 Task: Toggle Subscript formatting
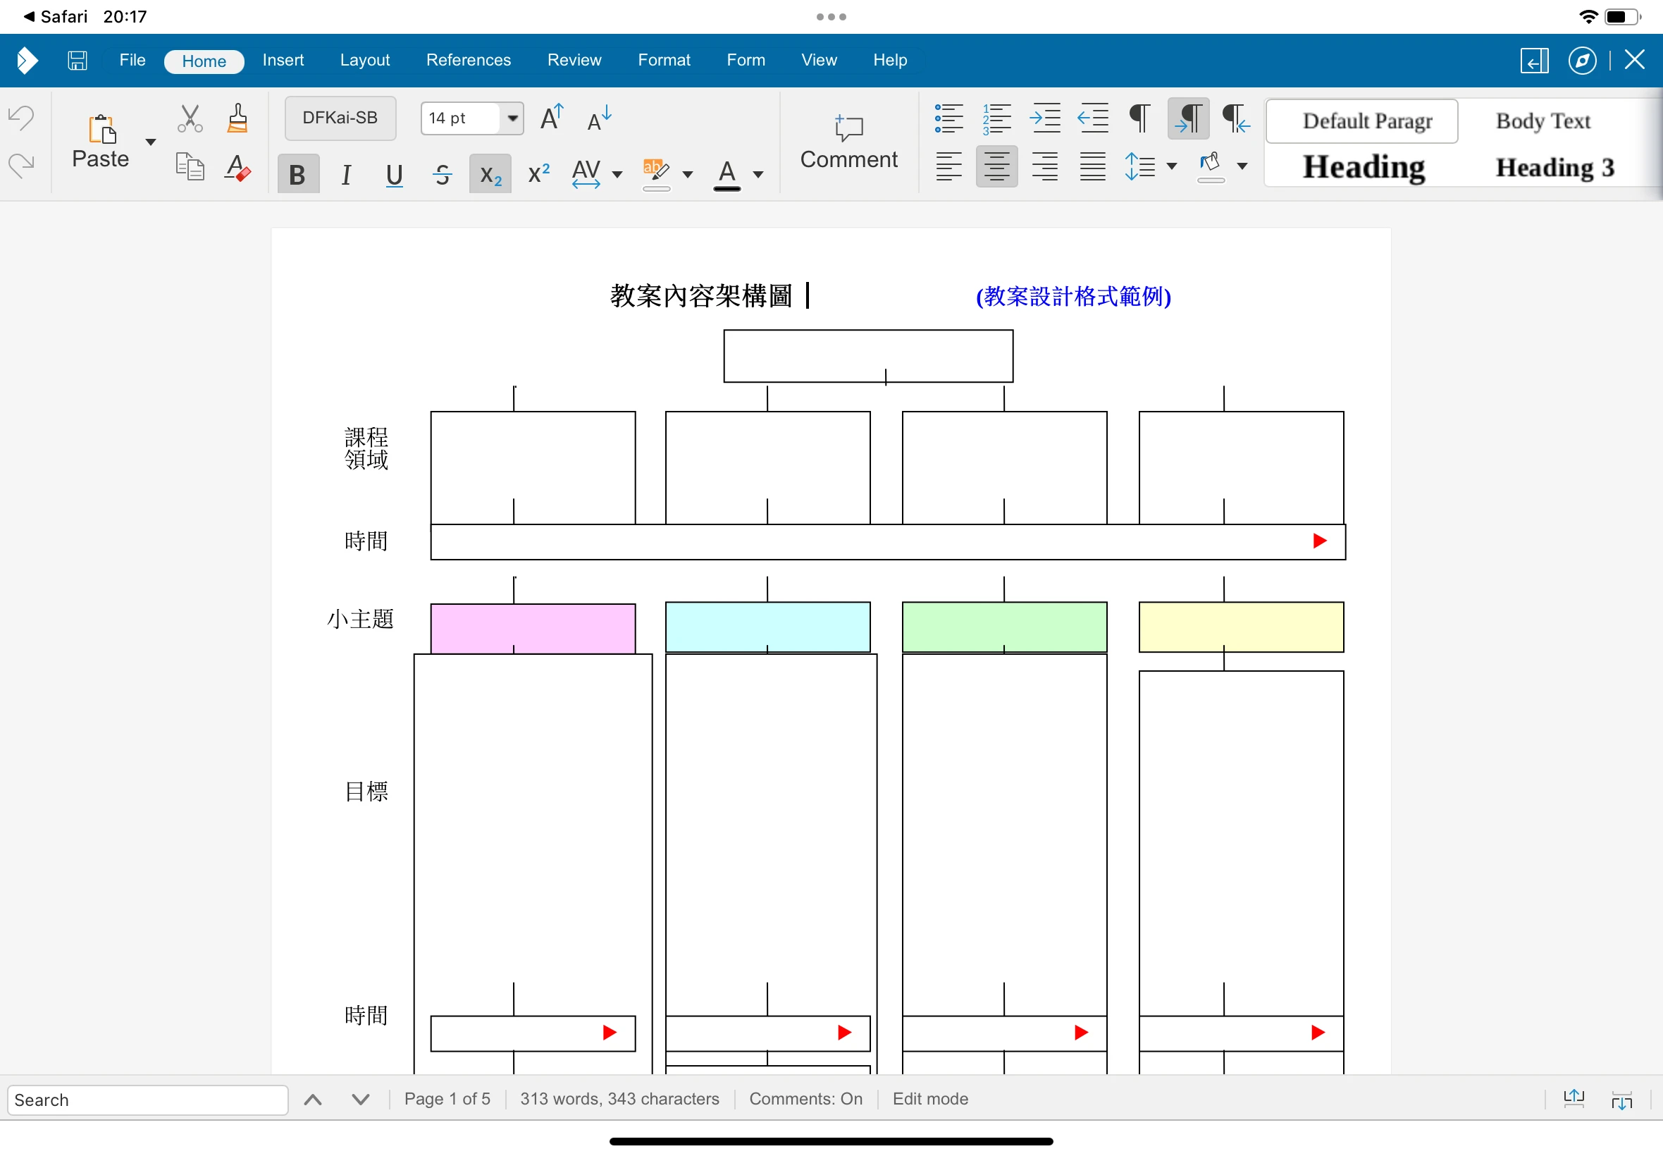pos(490,174)
